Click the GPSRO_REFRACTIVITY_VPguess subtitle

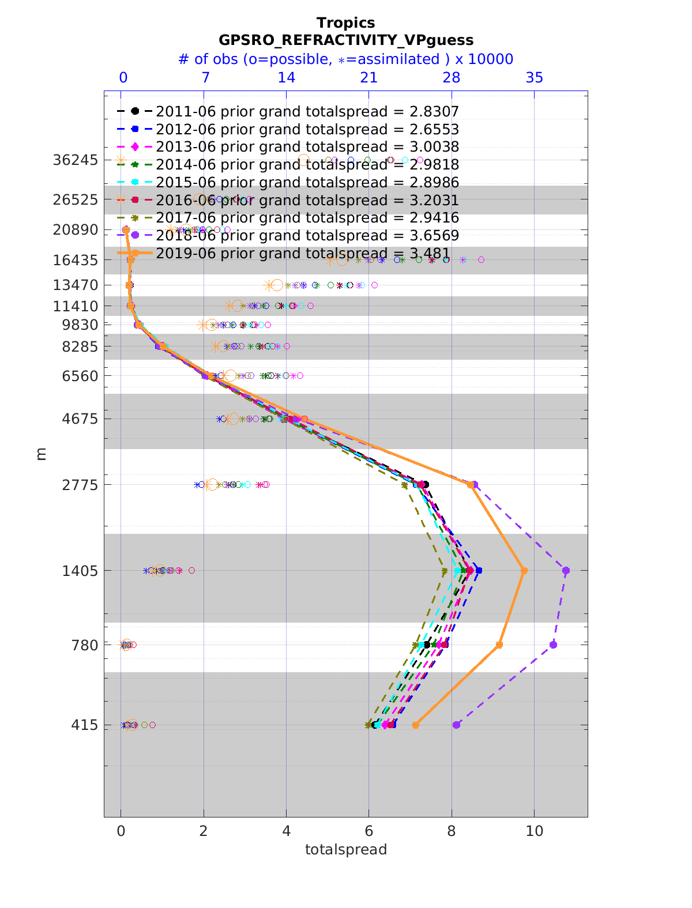click(x=345, y=40)
